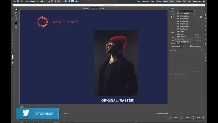Screen dimensions: 218x123
Task: Open the Illustrator application menu
Action: [197, 1]
